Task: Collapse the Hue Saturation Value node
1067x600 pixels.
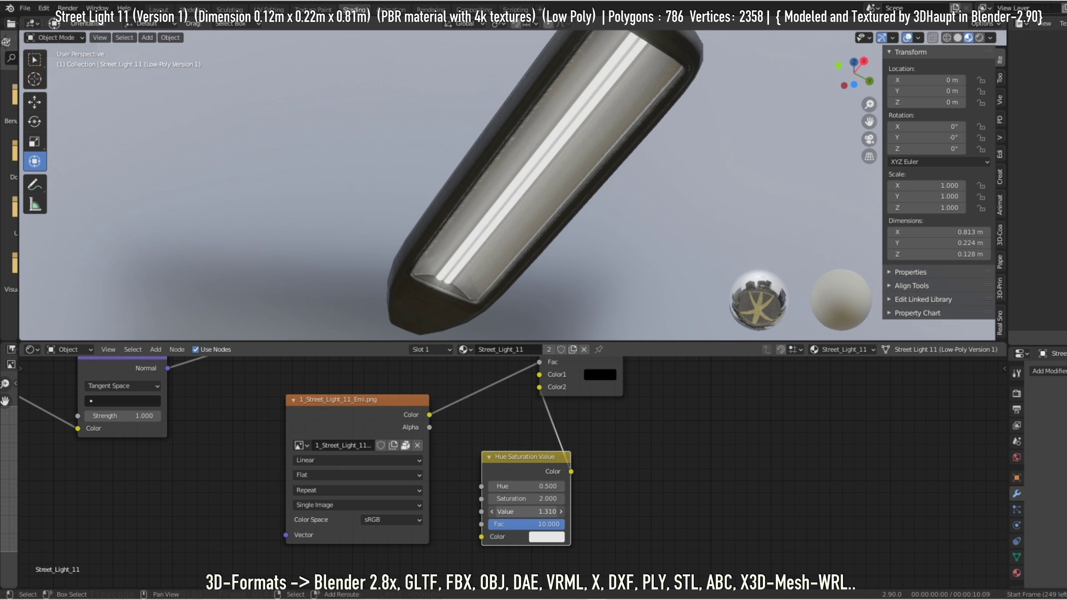Action: (x=489, y=457)
